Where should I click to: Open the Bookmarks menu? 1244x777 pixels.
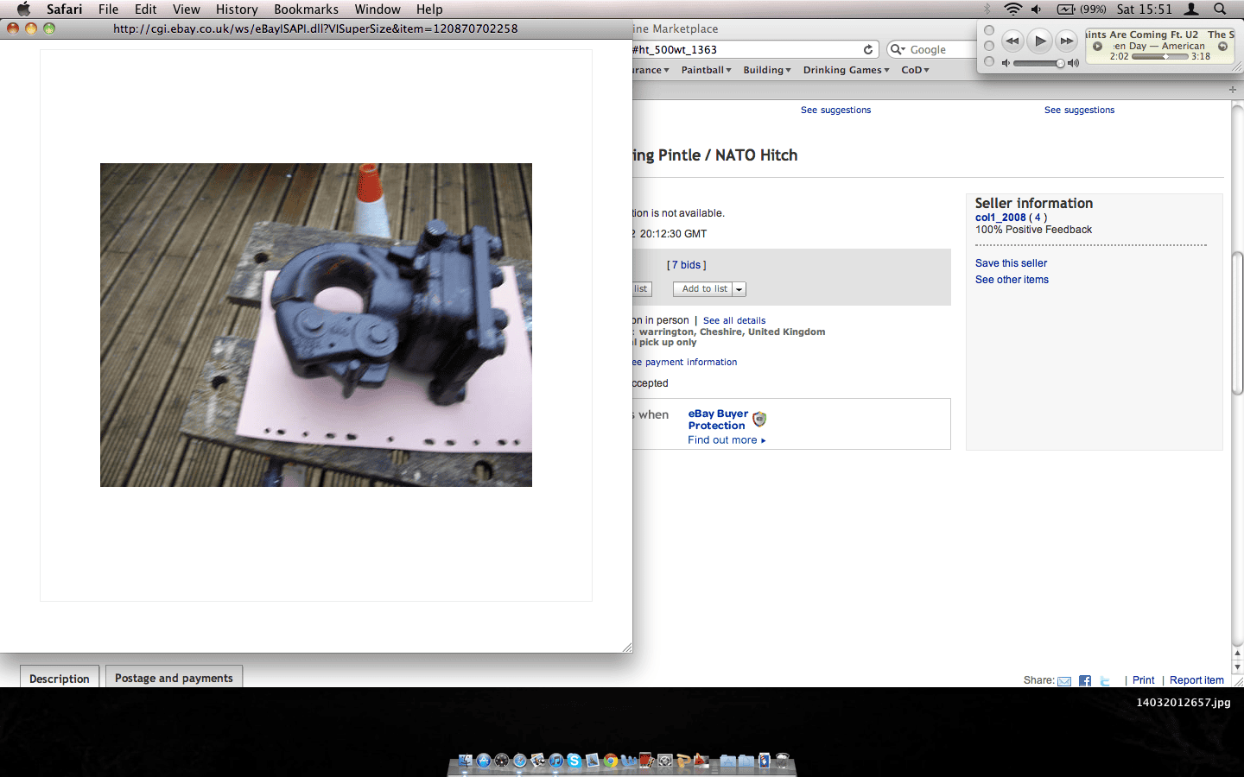[306, 9]
